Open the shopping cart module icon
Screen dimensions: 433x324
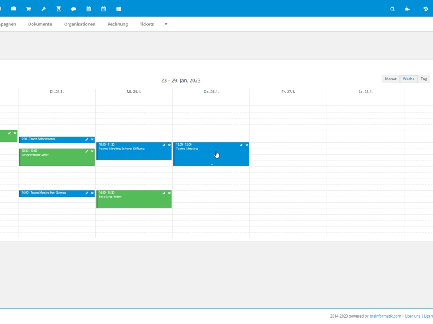pyautogui.click(x=29, y=9)
